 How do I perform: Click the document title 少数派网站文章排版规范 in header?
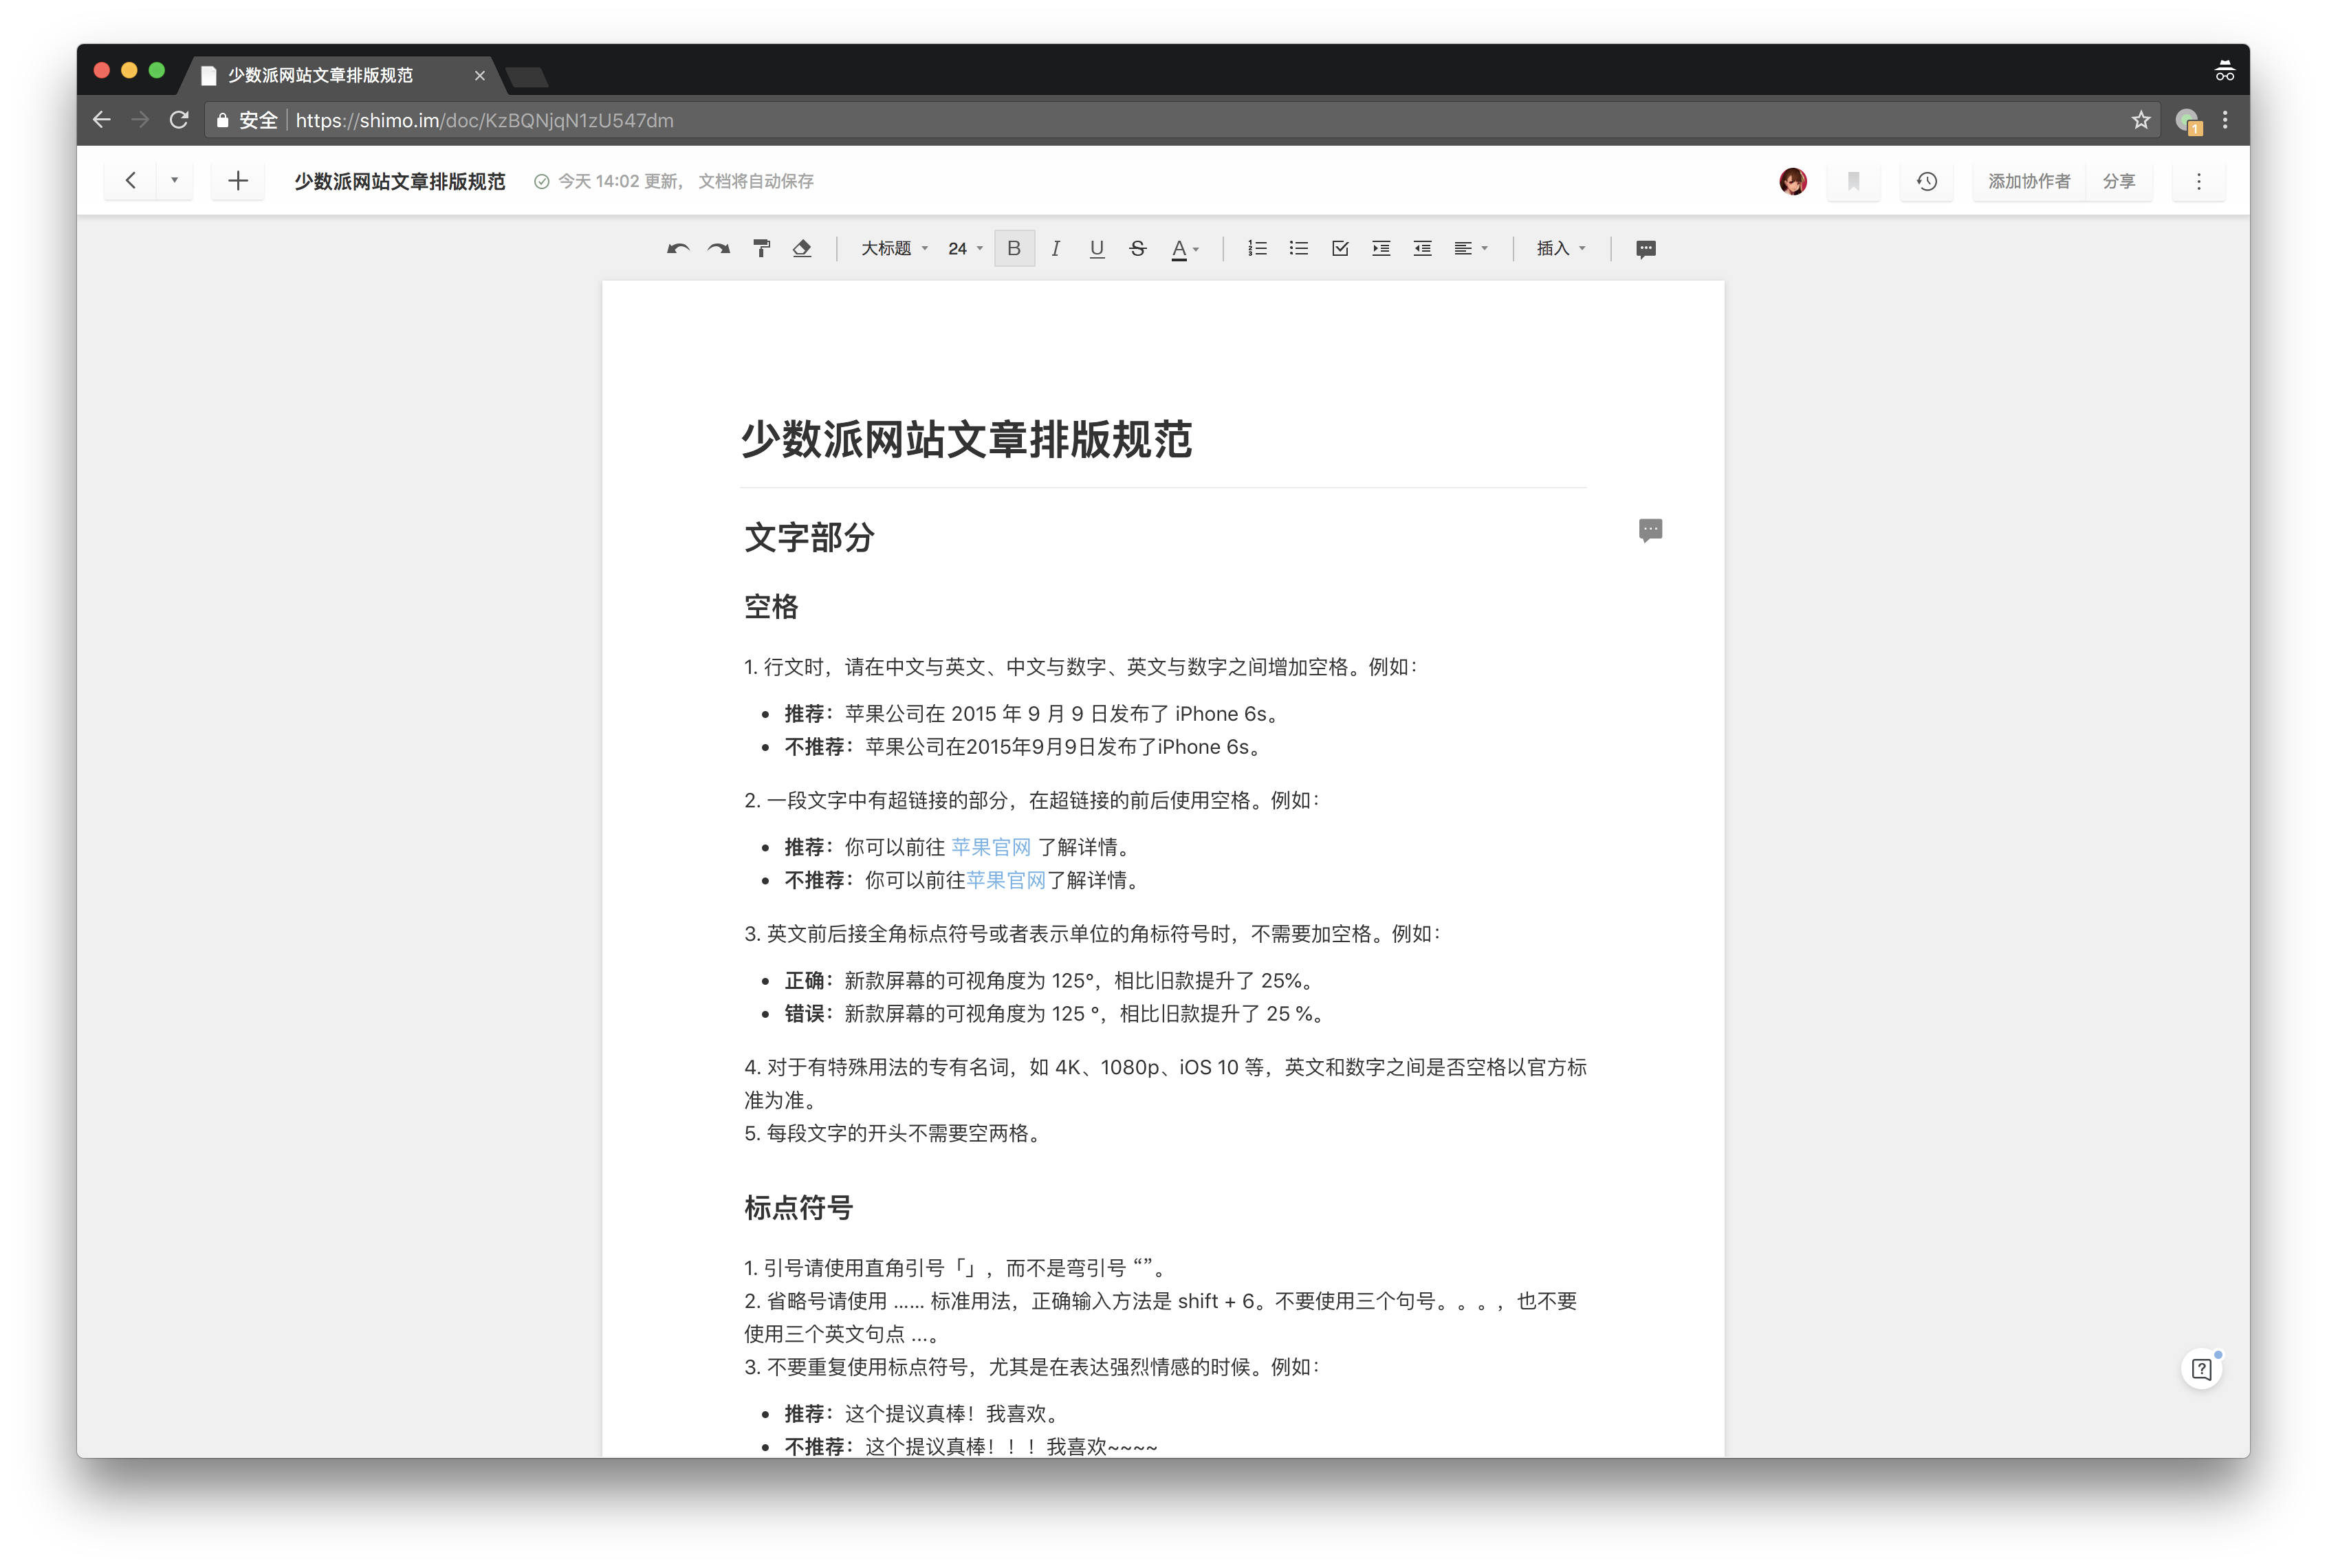point(400,182)
